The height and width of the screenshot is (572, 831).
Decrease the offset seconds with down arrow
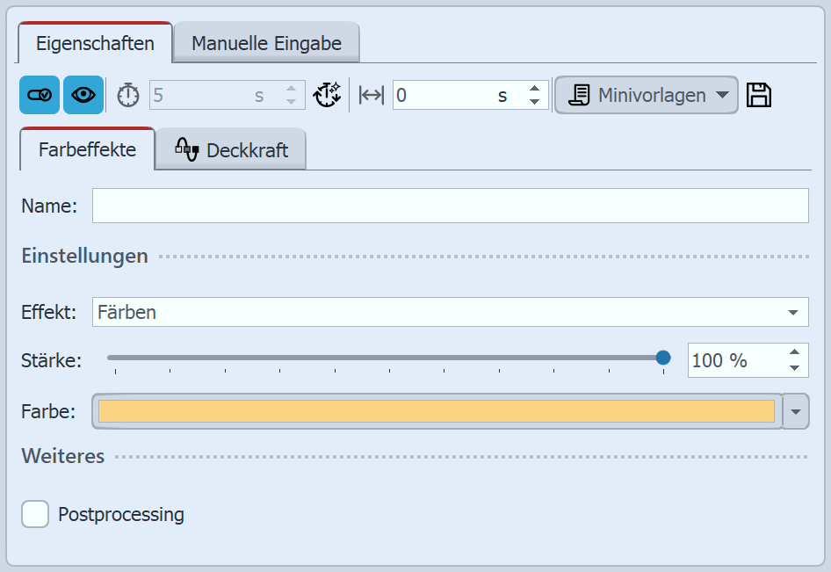tap(534, 102)
